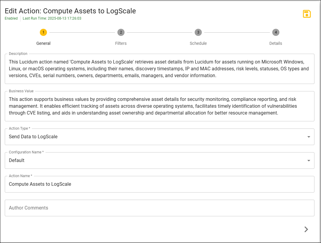This screenshot has width=321, height=243.
Task: Click in the Description text area
Action: point(160,69)
